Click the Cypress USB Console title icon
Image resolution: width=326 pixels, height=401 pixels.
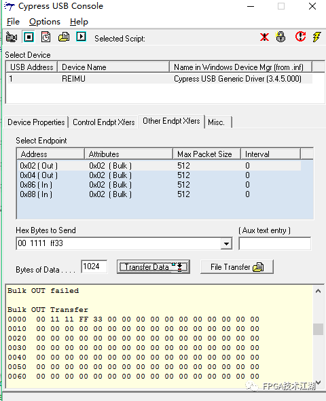coord(10,6)
